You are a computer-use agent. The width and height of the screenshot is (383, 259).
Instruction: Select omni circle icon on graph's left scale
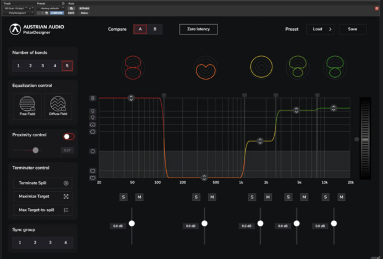(93, 151)
